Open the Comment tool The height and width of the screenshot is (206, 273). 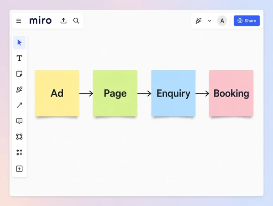pyautogui.click(x=19, y=121)
